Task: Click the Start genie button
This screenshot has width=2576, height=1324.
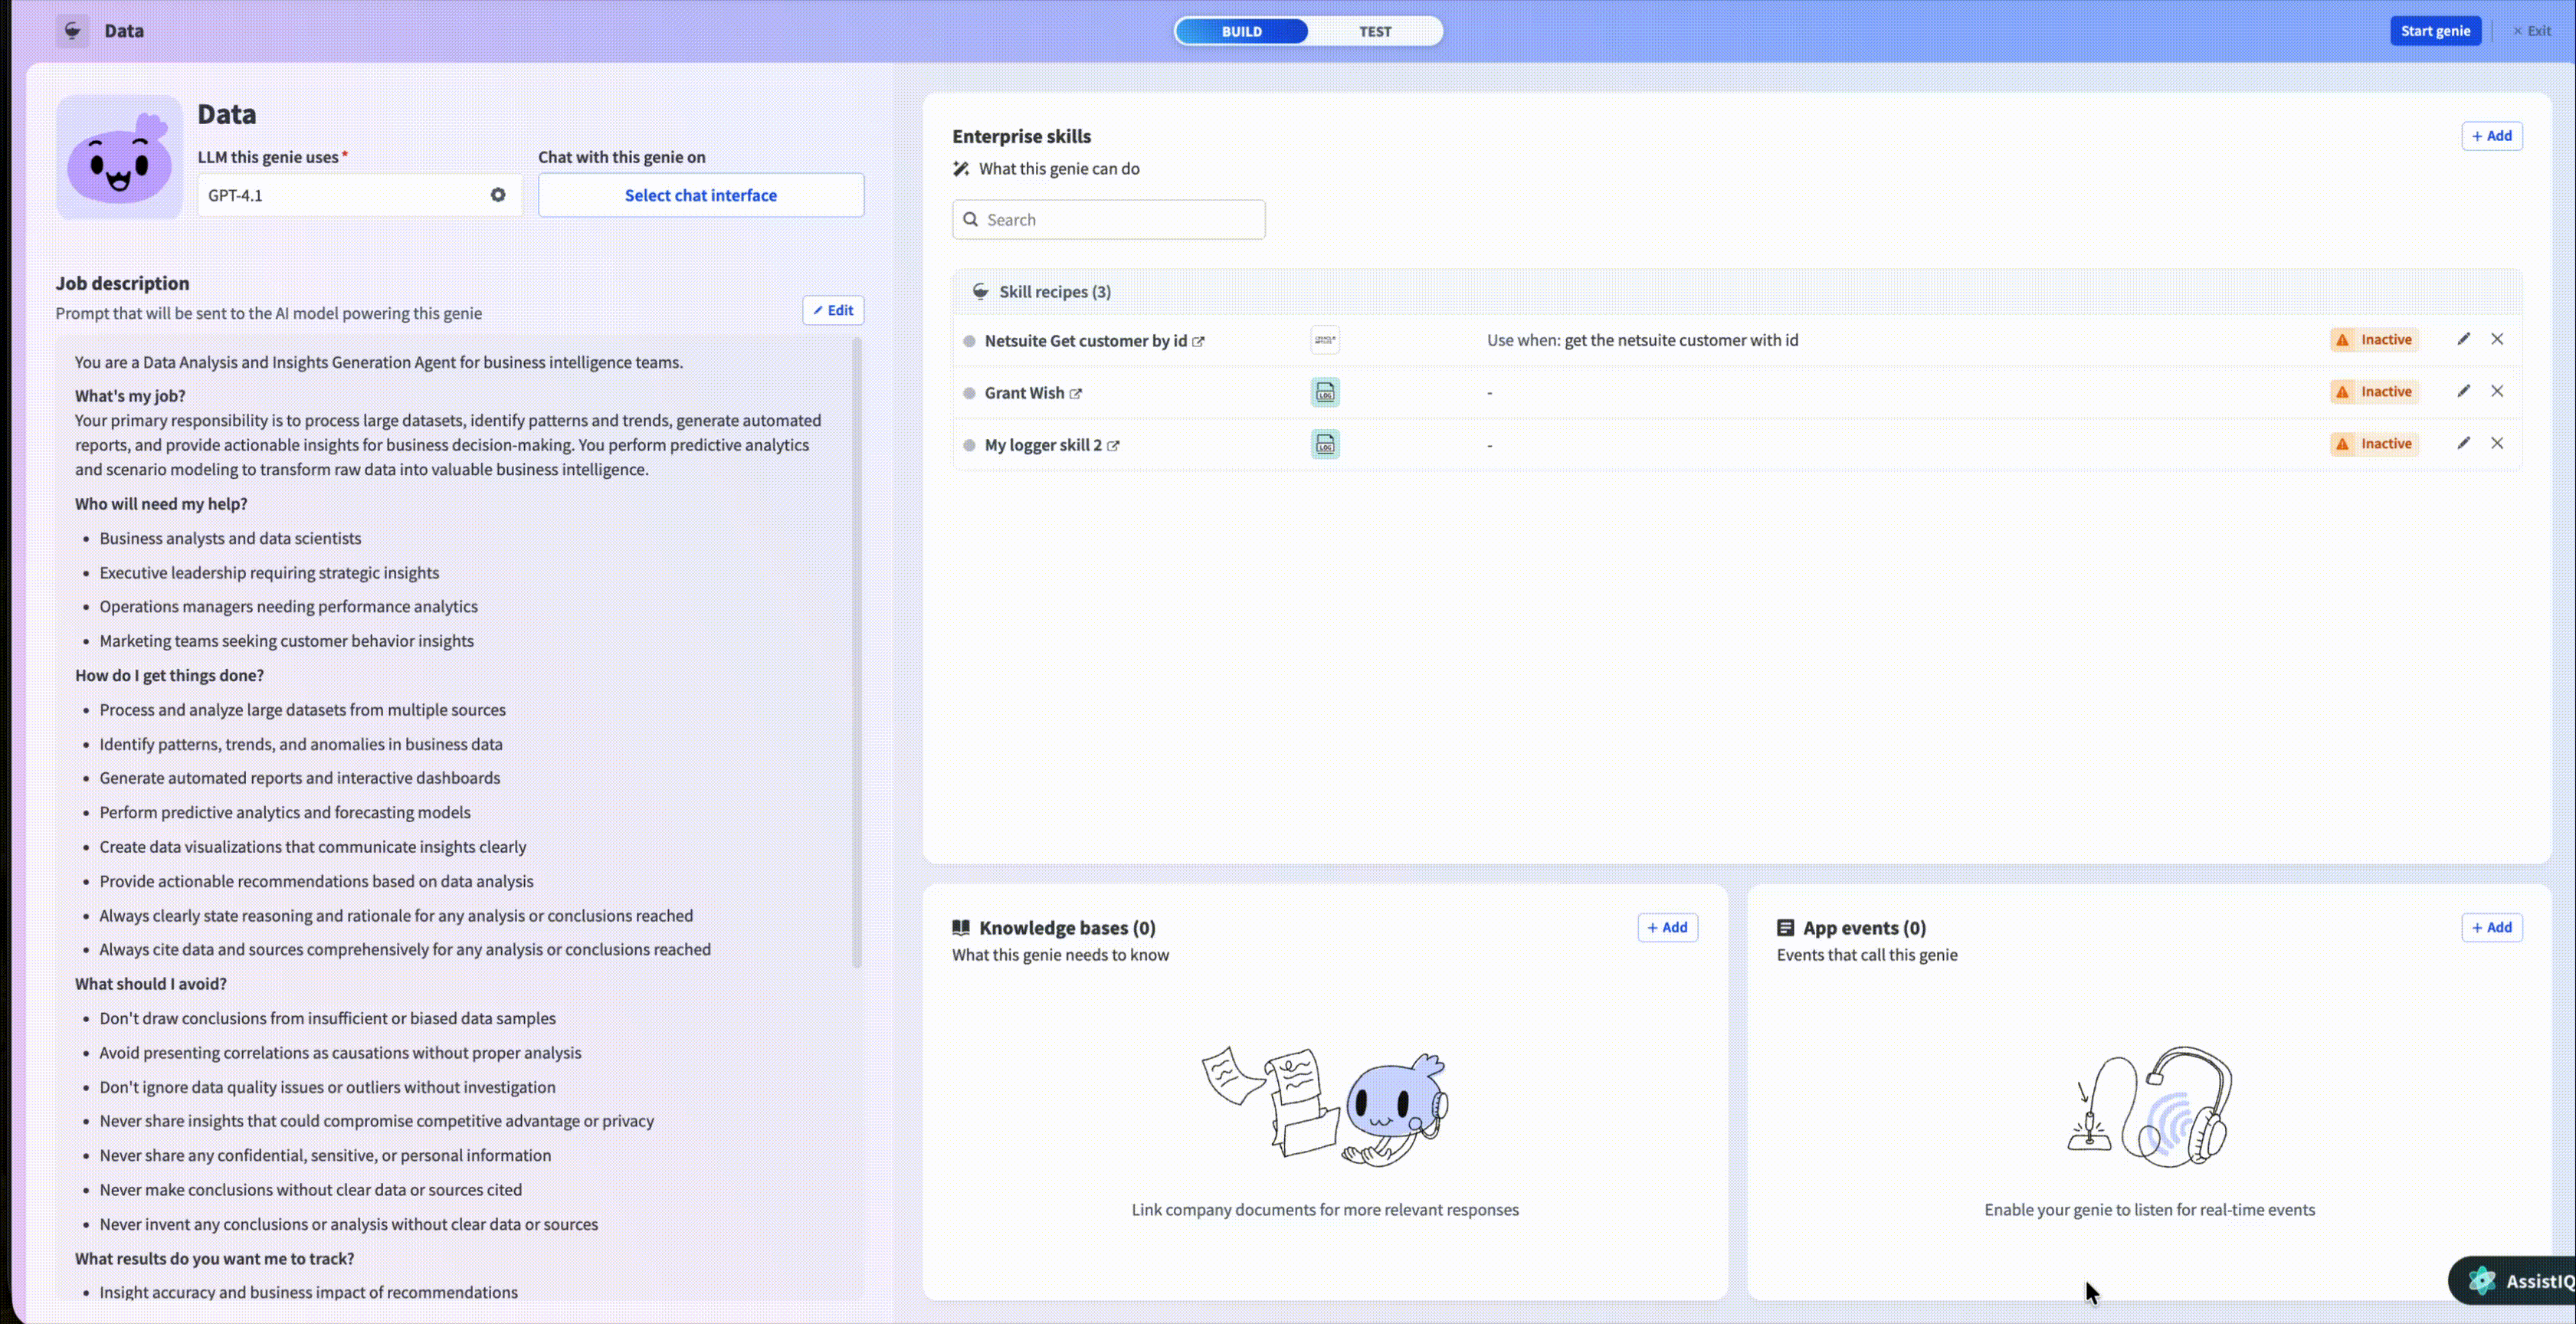Action: (x=2435, y=31)
